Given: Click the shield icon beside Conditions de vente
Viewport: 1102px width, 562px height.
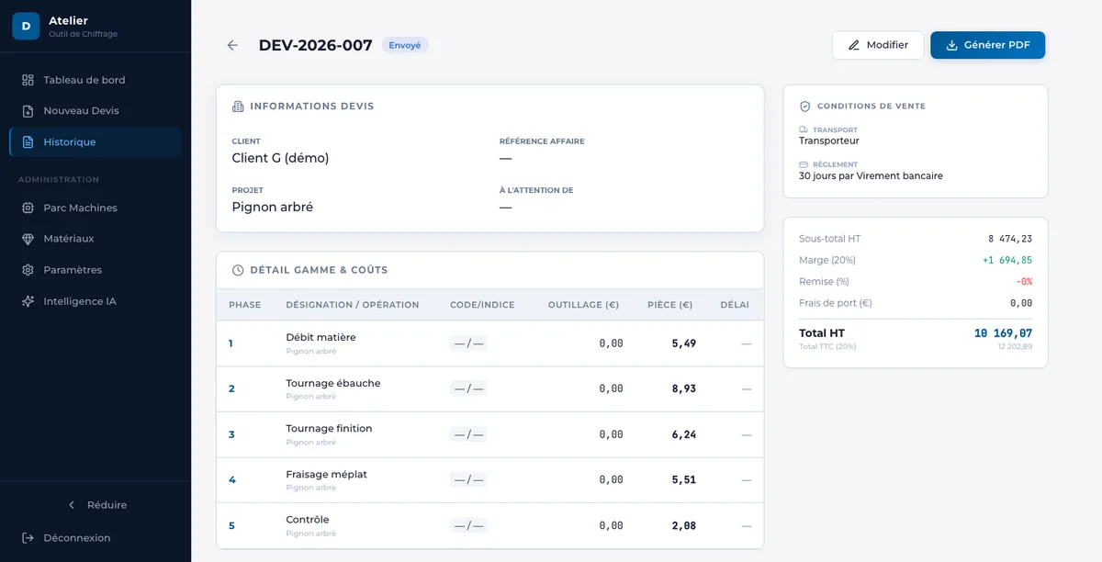Looking at the screenshot, I should pyautogui.click(x=805, y=107).
